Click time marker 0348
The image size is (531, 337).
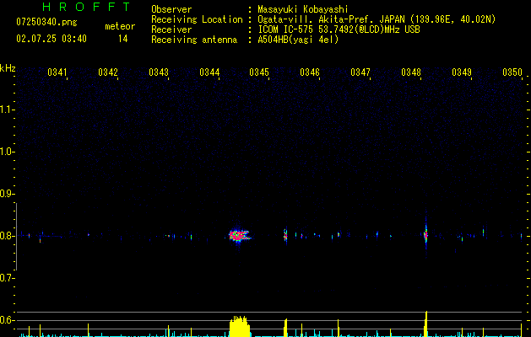pyautogui.click(x=411, y=72)
